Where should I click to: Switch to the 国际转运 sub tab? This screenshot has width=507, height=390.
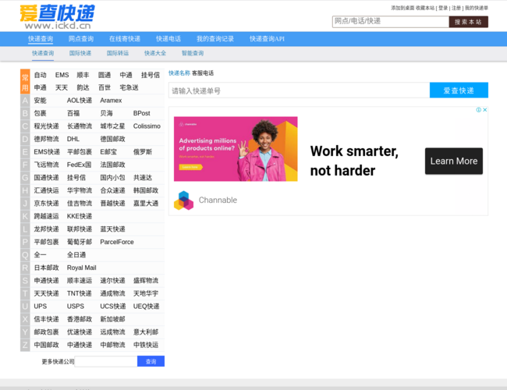tap(118, 53)
